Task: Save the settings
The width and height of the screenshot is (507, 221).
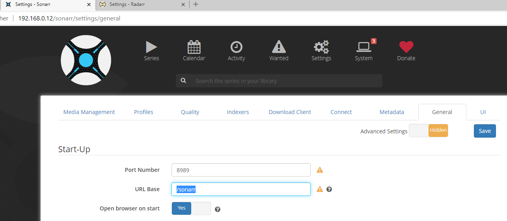Action: point(485,131)
